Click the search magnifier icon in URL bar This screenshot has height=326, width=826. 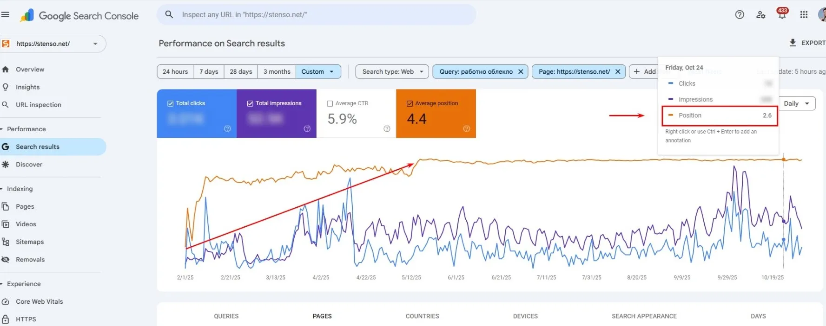(169, 15)
